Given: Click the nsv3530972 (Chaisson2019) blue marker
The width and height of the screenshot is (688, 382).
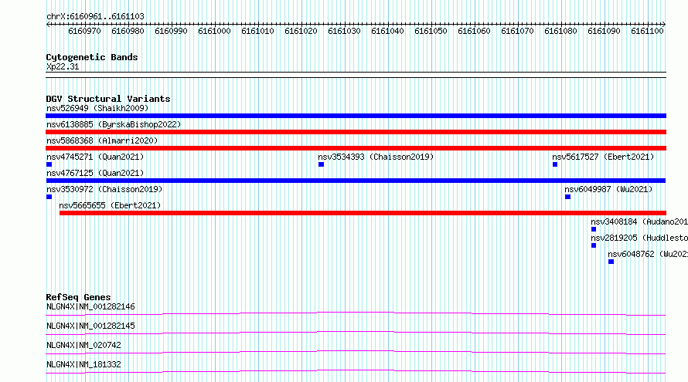Looking at the screenshot, I should [49, 197].
